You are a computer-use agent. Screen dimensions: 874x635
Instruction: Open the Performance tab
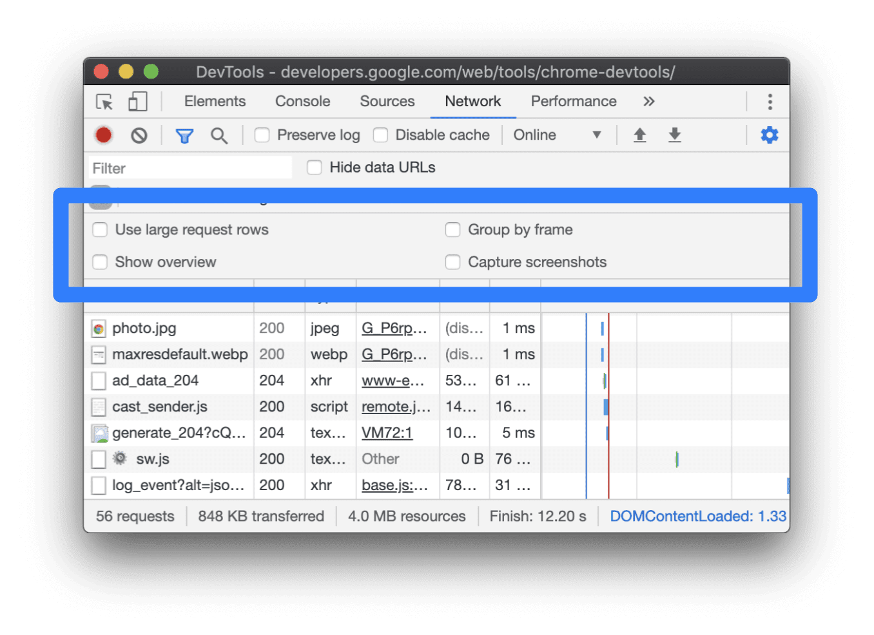click(x=573, y=102)
